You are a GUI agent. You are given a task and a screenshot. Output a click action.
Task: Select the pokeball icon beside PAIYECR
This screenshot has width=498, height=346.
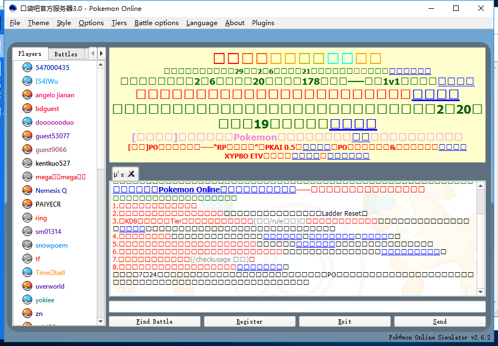[27, 204]
